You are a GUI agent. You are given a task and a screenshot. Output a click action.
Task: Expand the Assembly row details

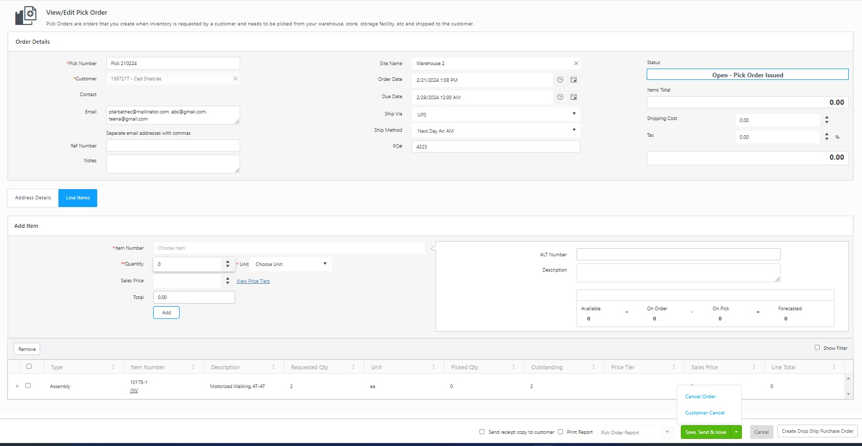pyautogui.click(x=17, y=386)
